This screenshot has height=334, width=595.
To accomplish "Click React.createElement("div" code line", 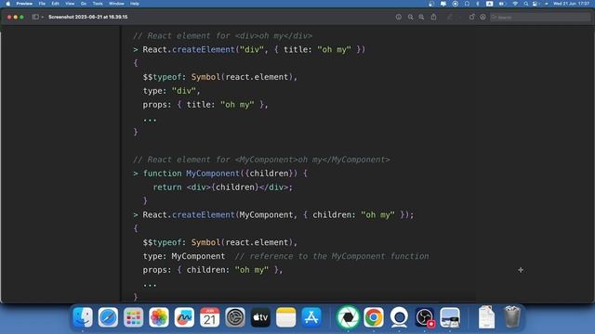I will tap(254, 49).
